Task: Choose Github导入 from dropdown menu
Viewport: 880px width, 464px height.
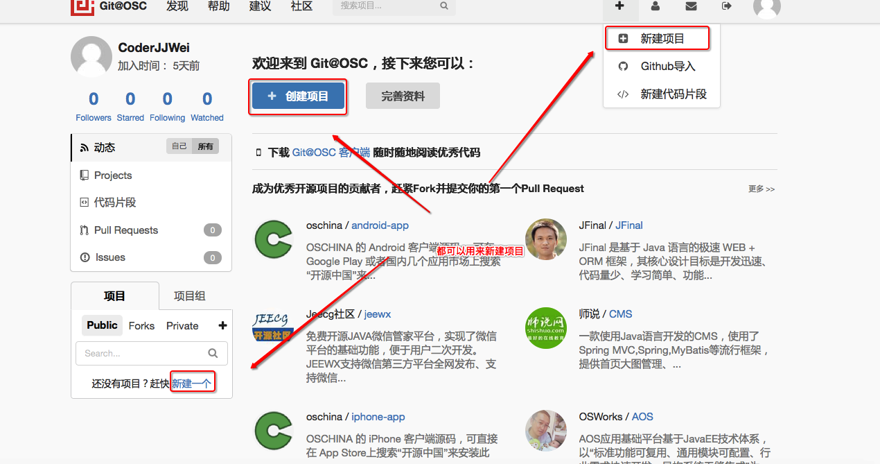Action: tap(662, 67)
